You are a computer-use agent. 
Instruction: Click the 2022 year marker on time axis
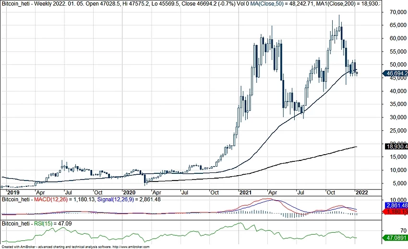[x=360, y=192]
